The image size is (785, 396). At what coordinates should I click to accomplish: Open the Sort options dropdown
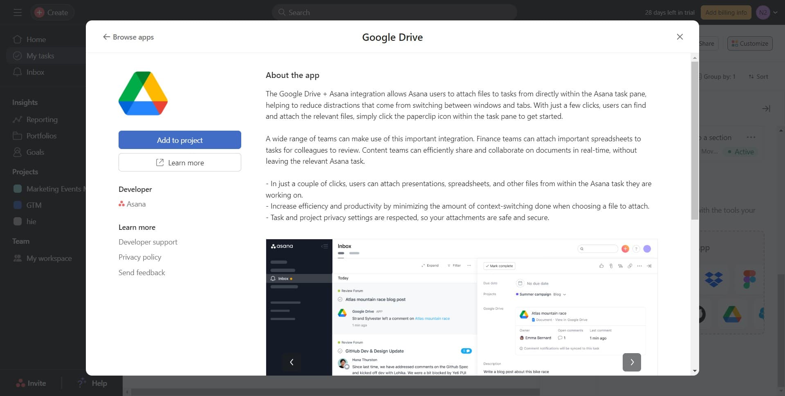click(758, 76)
